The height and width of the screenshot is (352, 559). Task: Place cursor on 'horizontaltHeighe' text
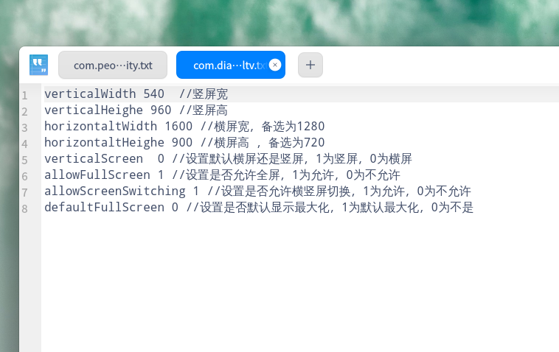[104, 142]
